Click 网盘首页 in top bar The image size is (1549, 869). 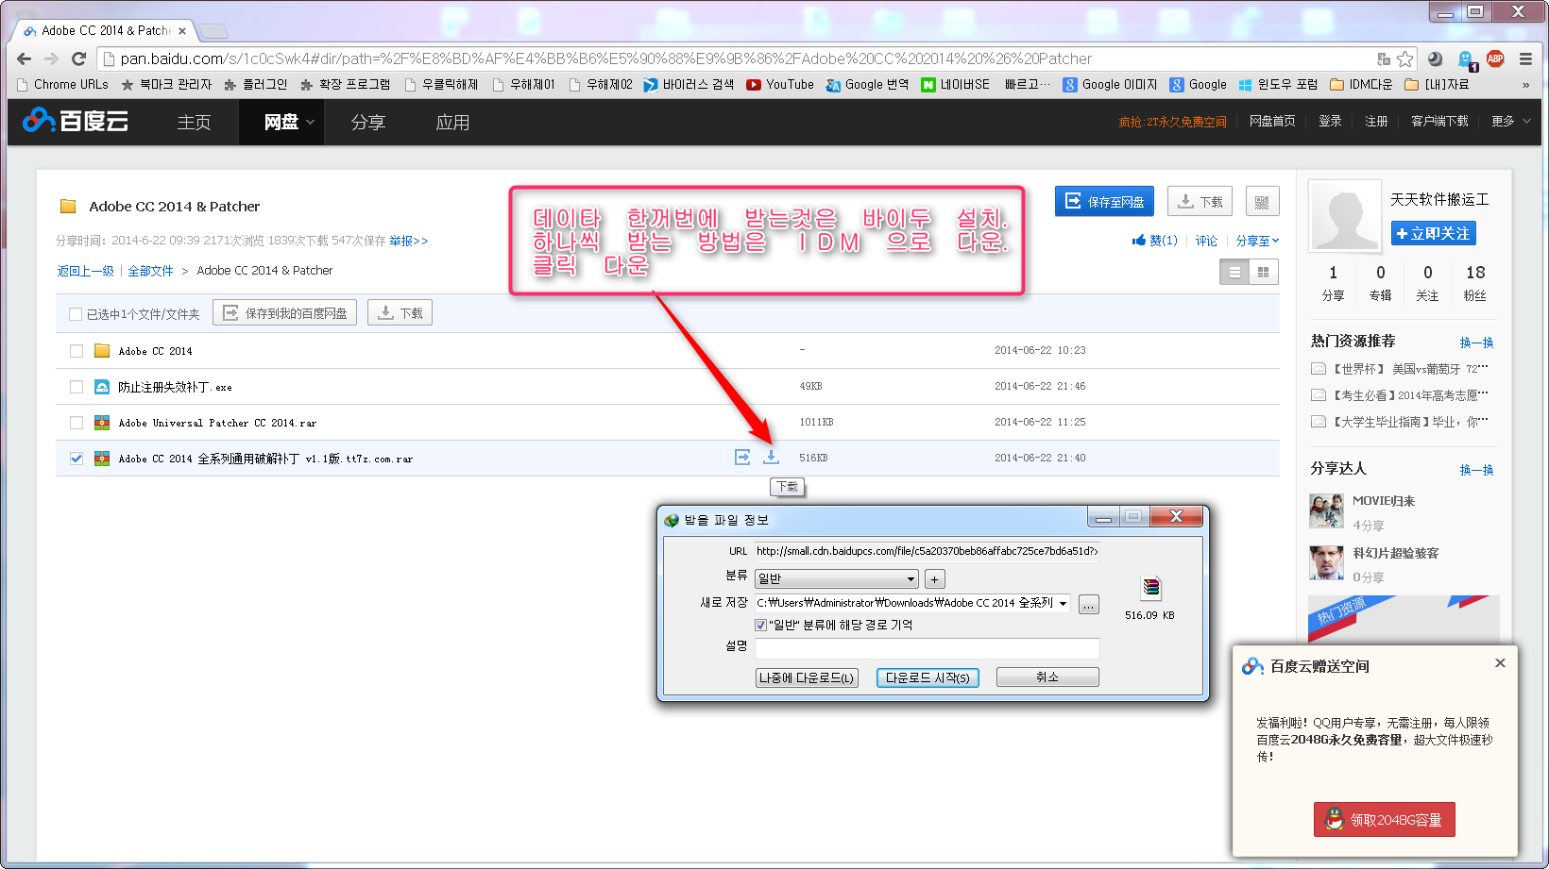[x=1272, y=121]
